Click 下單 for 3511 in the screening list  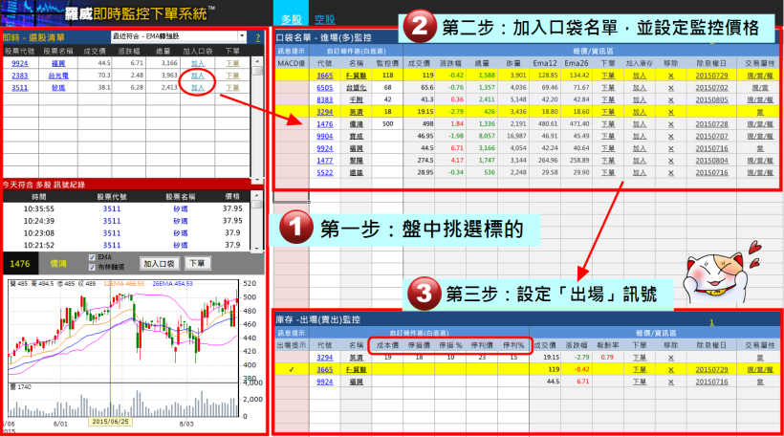coord(232,88)
